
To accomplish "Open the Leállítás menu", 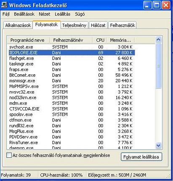I will (63, 14).
